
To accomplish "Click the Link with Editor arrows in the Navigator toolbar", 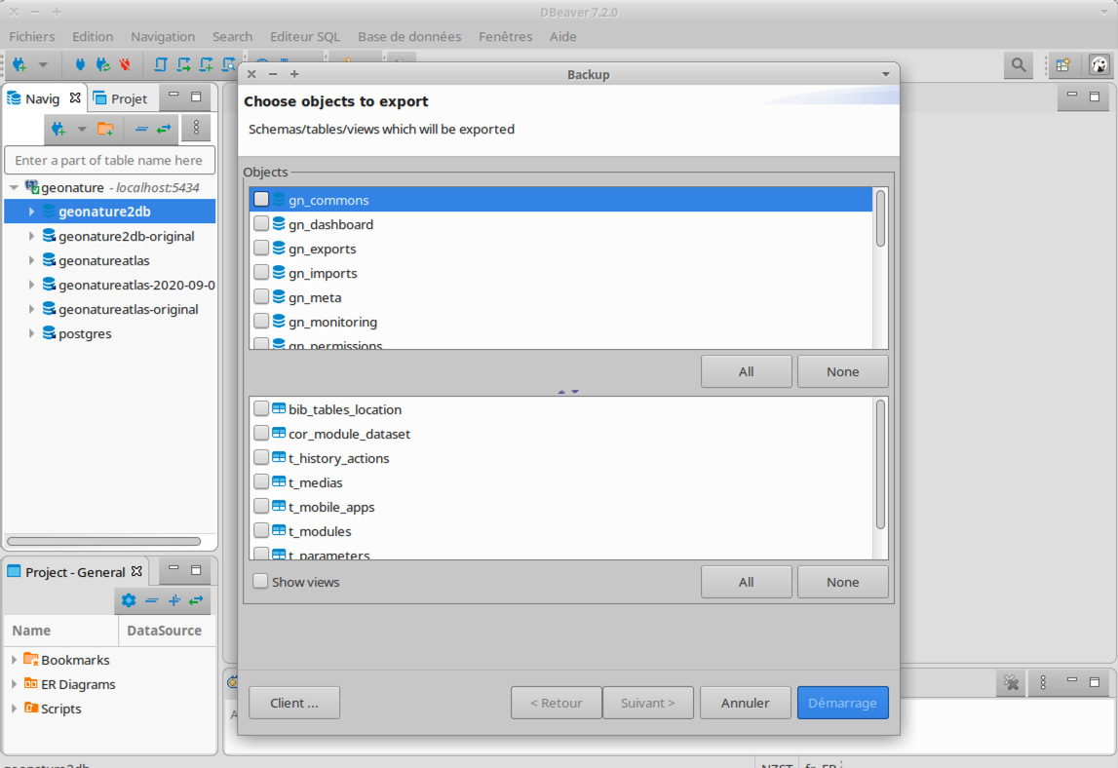I will (x=164, y=129).
